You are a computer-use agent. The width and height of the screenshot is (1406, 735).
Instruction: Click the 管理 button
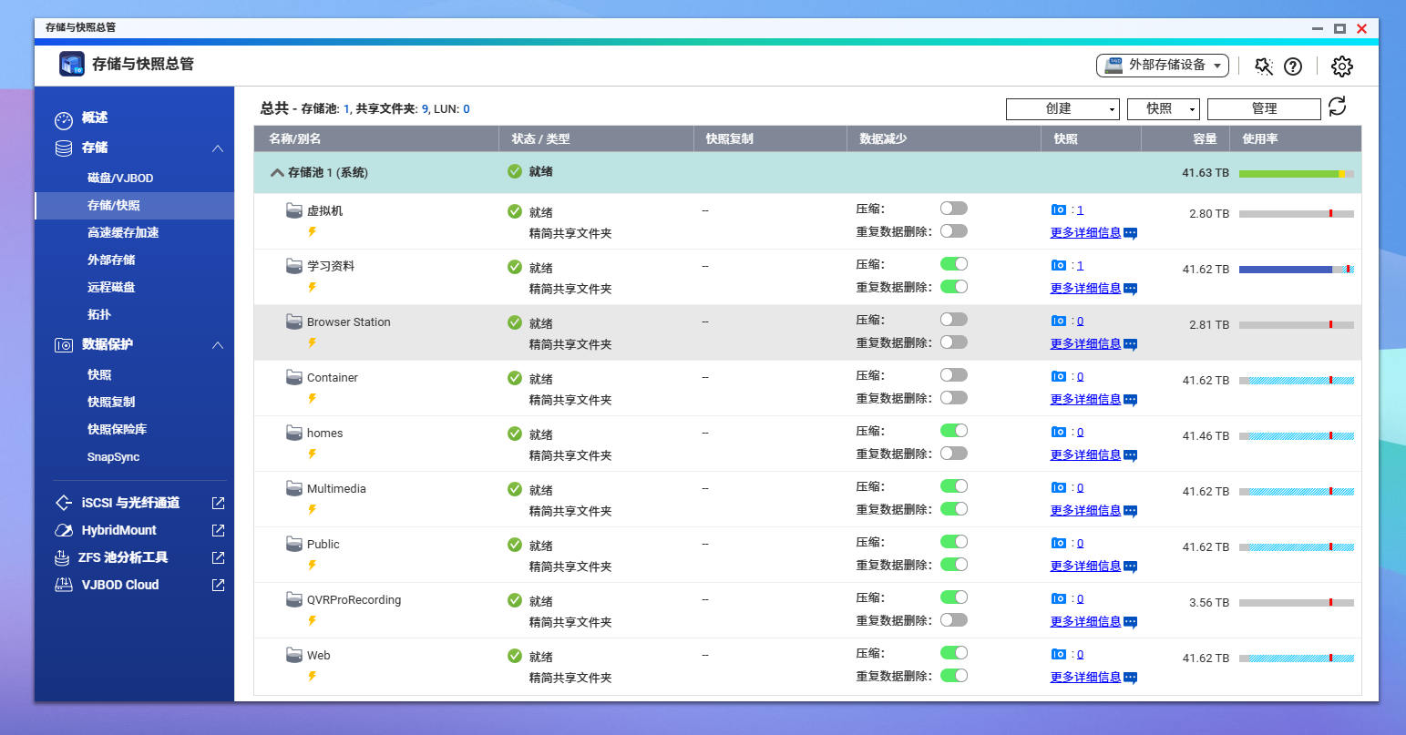point(1263,109)
